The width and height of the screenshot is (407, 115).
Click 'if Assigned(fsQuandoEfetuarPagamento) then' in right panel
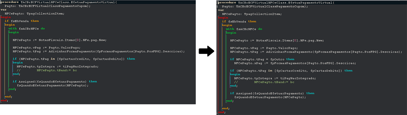tap(272, 93)
